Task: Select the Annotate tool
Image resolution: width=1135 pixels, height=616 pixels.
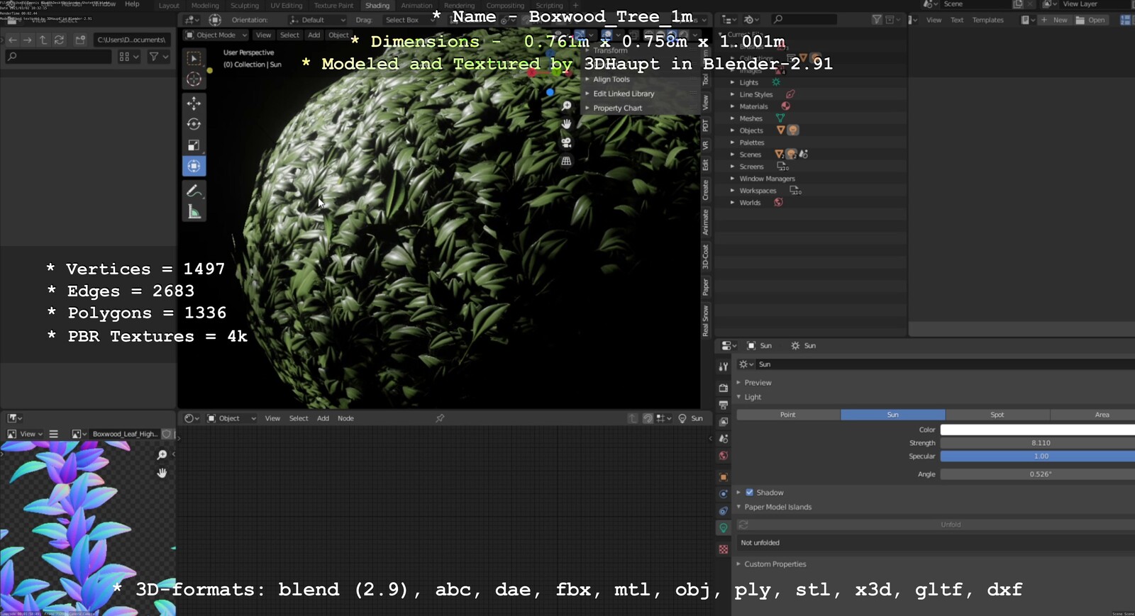Action: click(x=194, y=191)
